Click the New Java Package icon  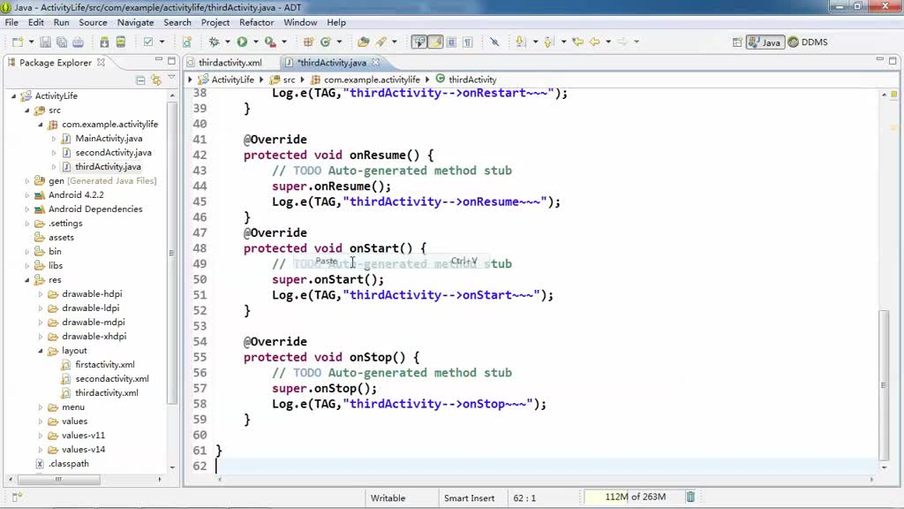(x=308, y=42)
